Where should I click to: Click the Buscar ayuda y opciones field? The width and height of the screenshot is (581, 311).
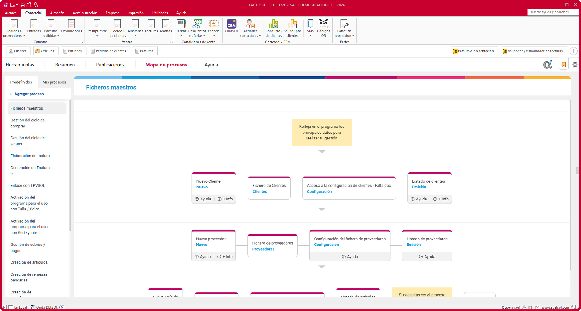coord(553,12)
